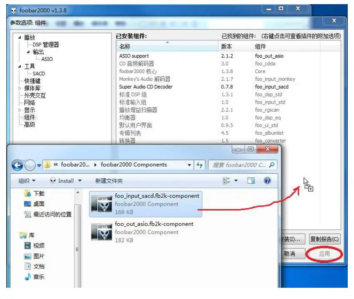Screen dimensions: 354x299
Task: Click the Explorer help question mark icon
Action: click(267, 180)
